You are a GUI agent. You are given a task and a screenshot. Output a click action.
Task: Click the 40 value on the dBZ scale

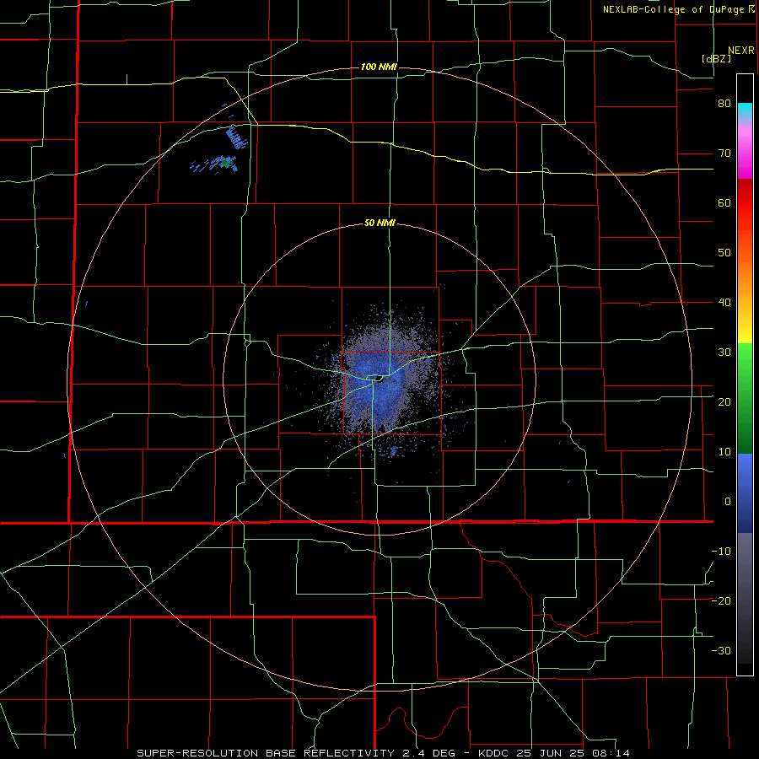pyautogui.click(x=724, y=303)
